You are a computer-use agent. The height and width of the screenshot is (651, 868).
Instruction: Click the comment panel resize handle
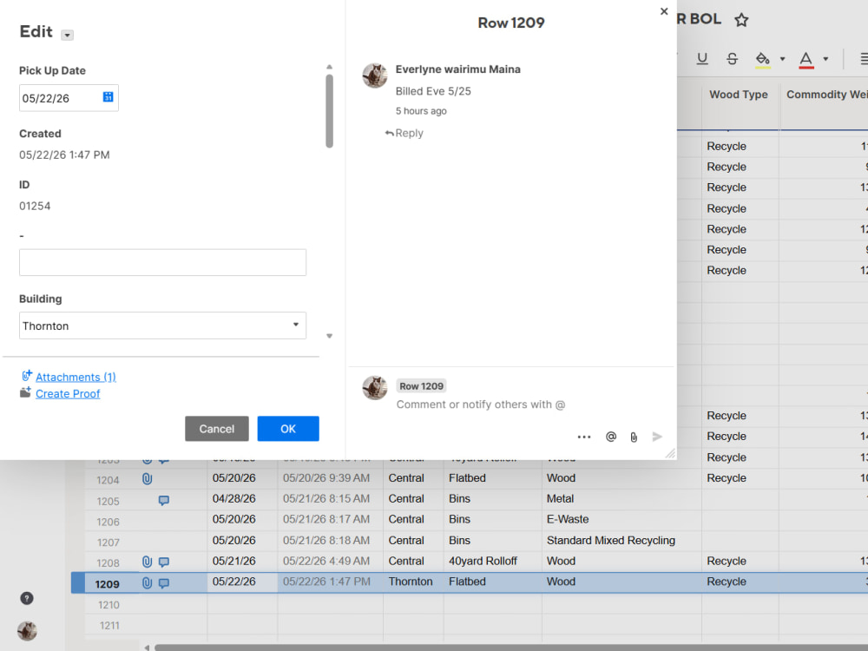[x=670, y=453]
